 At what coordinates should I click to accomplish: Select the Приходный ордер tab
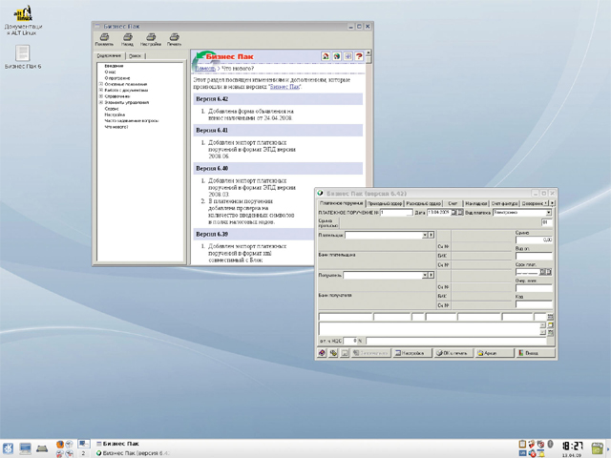385,203
